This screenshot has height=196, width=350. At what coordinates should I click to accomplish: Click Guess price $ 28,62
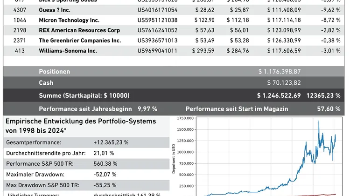point(205,10)
